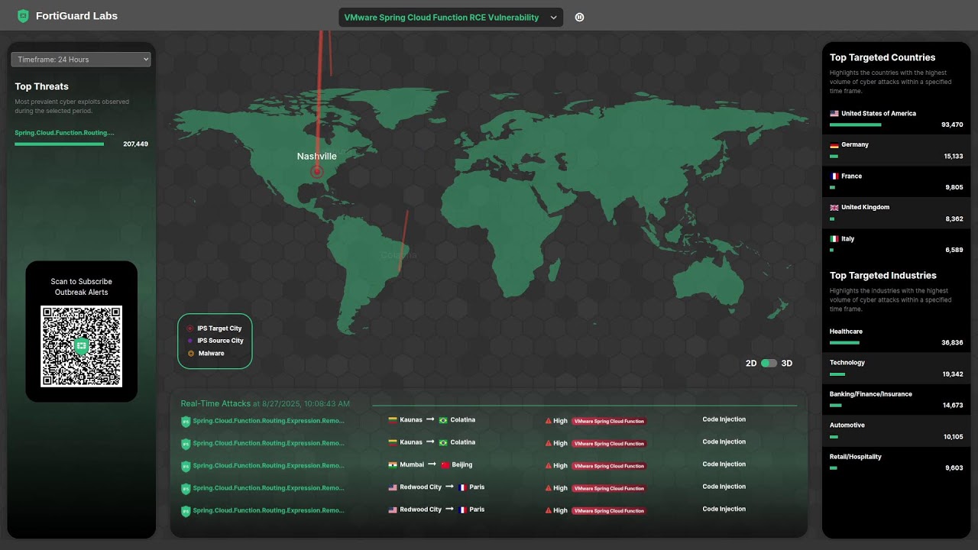Select the United Kingdom country entry

click(896, 213)
